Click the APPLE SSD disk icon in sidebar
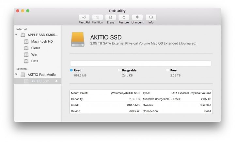The height and width of the screenshot is (142, 235). coord(23,35)
